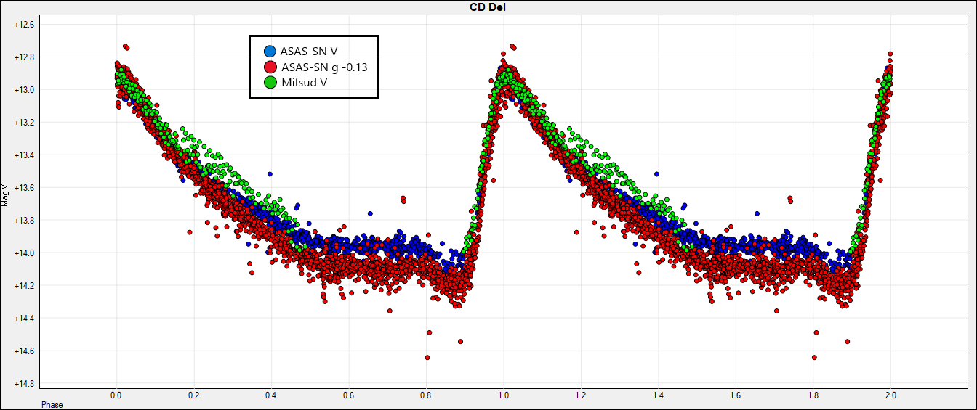Click the 0.6 phase tick label
The image size is (977, 410).
click(348, 395)
